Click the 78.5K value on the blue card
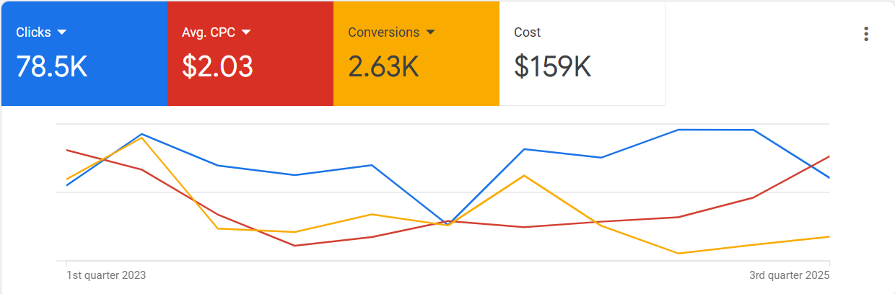895x294 pixels. click(x=52, y=66)
